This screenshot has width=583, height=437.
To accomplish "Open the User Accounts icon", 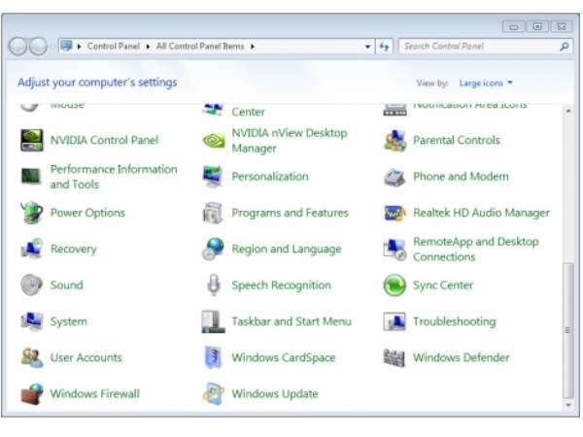I will click(x=32, y=357).
